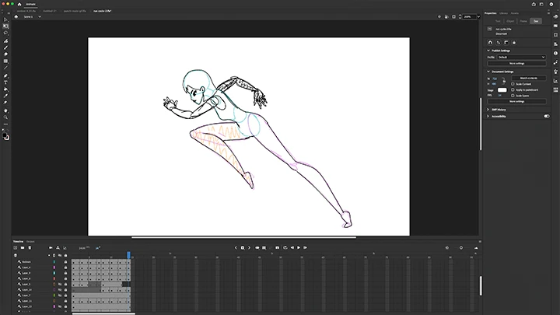Pick the Text tool in toolbar
This screenshot has width=560, height=315.
(5, 82)
